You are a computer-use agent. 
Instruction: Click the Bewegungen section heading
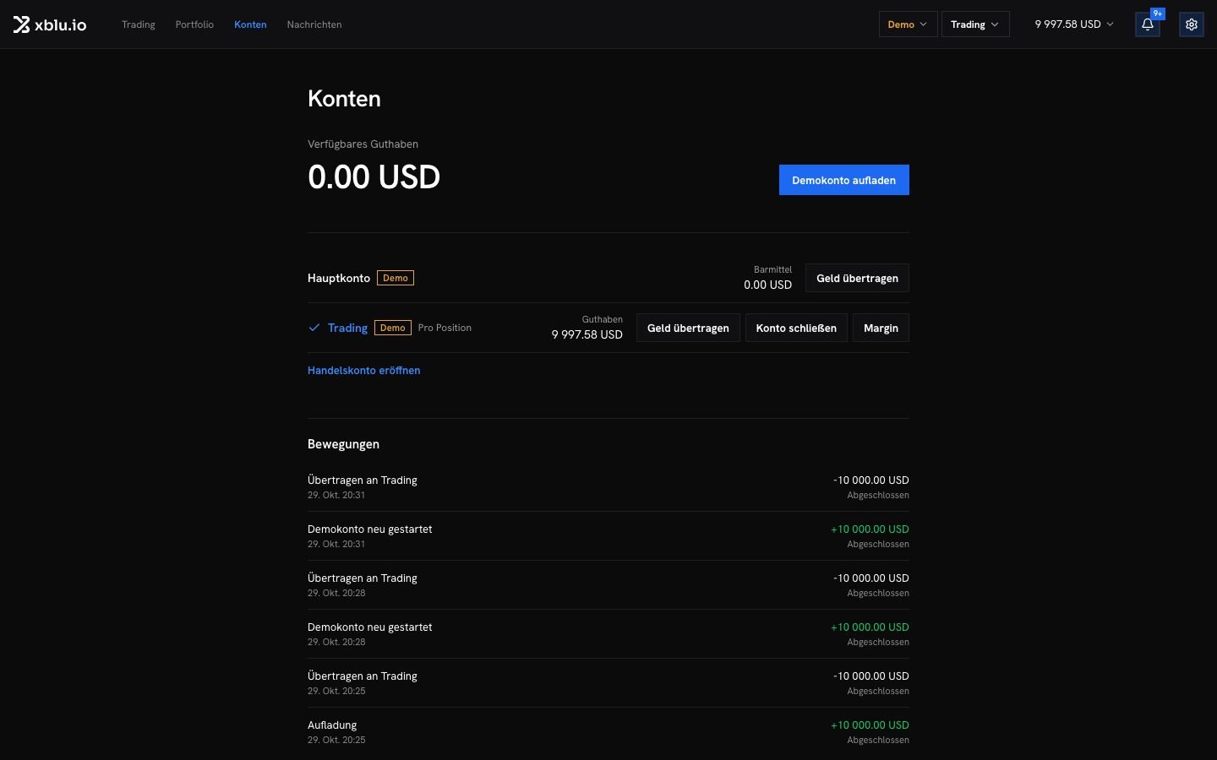[x=343, y=444]
